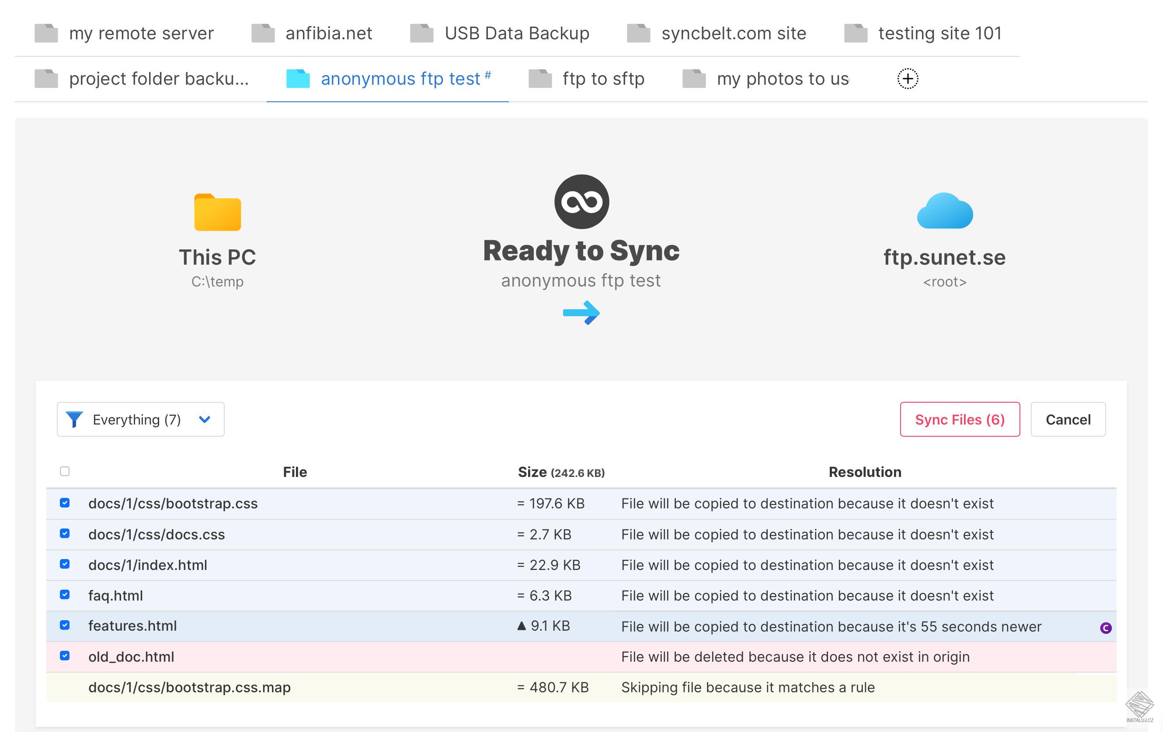Click the dropdown chevron next to Everything
1162x732 pixels.
click(205, 420)
